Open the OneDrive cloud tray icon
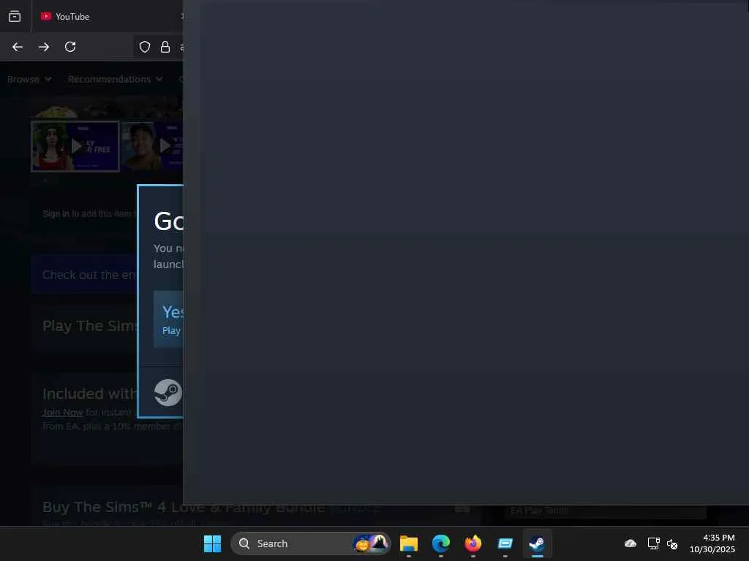Image resolution: width=749 pixels, height=561 pixels. (631, 543)
